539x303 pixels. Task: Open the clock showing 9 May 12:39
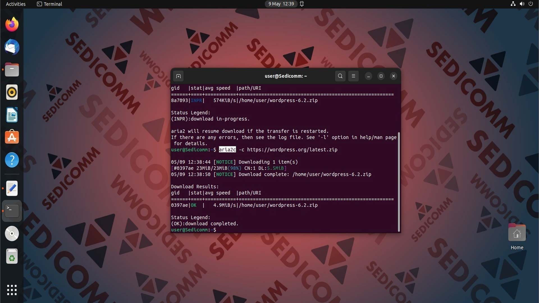click(281, 4)
